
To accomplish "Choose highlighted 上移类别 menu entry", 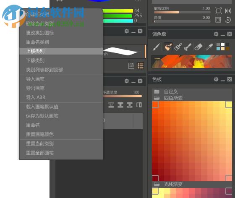I will click(61, 51).
